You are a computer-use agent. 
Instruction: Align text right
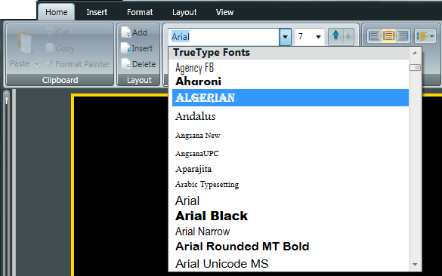pyautogui.click(x=403, y=36)
